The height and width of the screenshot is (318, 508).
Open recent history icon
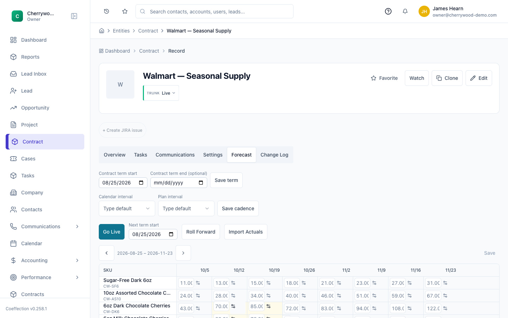click(107, 11)
